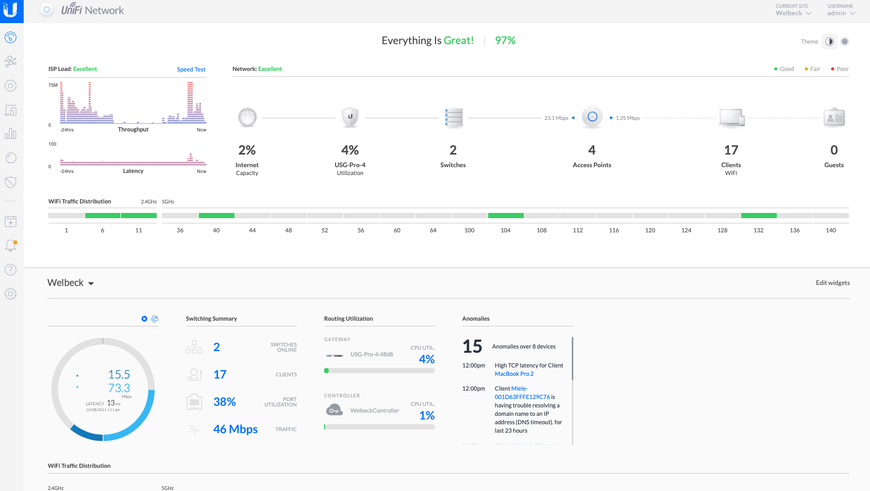Screen dimensions: 870x491
Task: Start speed test with the play icon
Action: [x=144, y=319]
